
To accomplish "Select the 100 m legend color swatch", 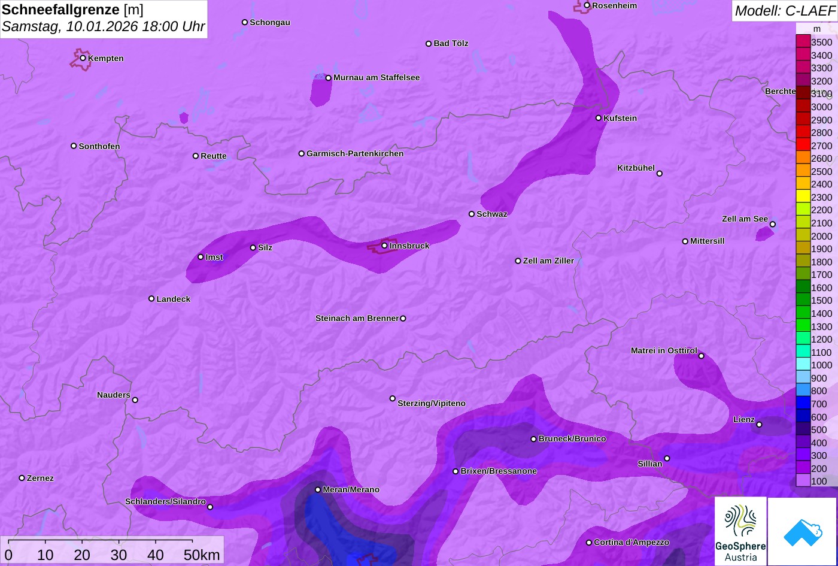I will (x=803, y=481).
